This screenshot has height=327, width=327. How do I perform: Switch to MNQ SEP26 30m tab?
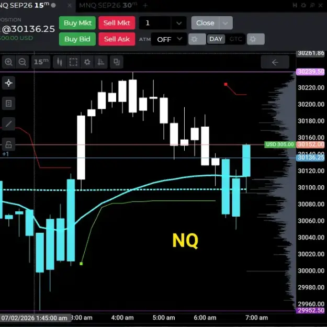(108, 5)
